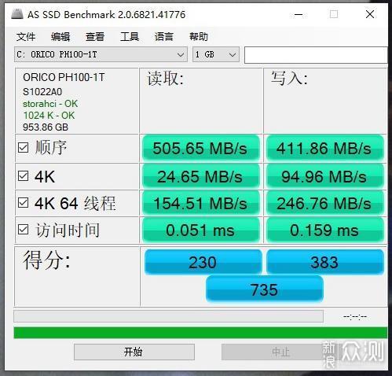Open the 文件 menu
Image resolution: width=392 pixels, height=376 pixels.
pyautogui.click(x=26, y=36)
